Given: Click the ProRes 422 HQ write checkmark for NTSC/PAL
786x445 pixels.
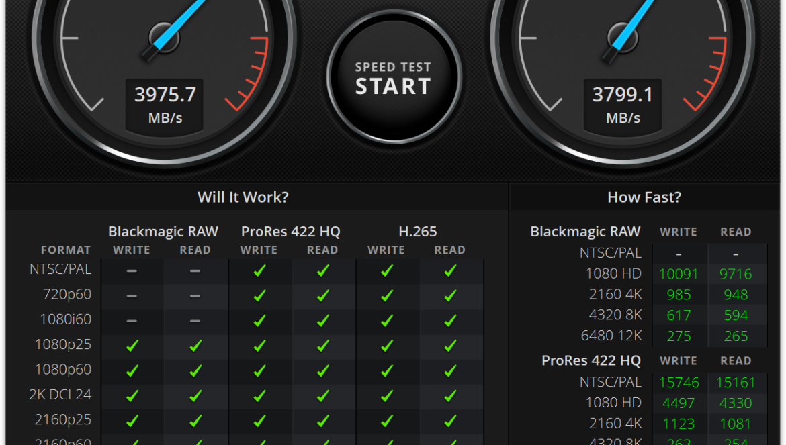Looking at the screenshot, I should coord(259,270).
